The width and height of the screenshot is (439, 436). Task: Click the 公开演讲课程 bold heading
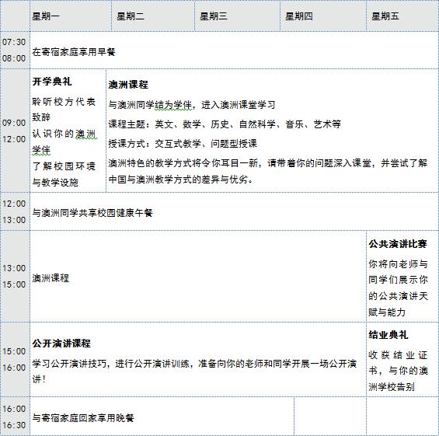point(61,344)
